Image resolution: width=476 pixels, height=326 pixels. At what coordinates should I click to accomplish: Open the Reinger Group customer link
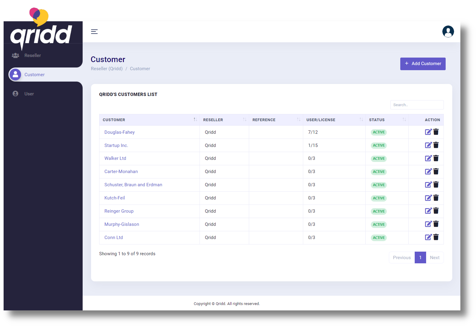click(x=119, y=211)
